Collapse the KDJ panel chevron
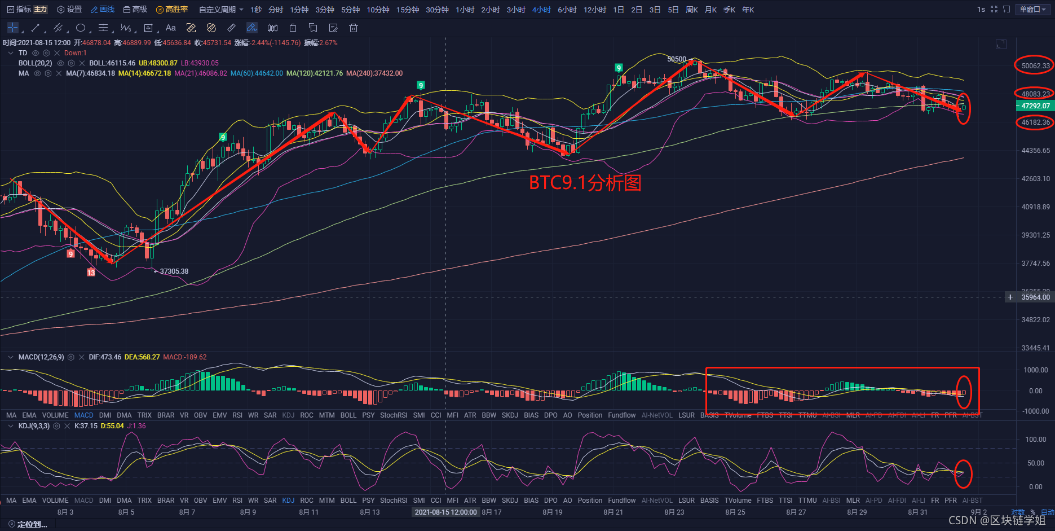 pyautogui.click(x=11, y=426)
